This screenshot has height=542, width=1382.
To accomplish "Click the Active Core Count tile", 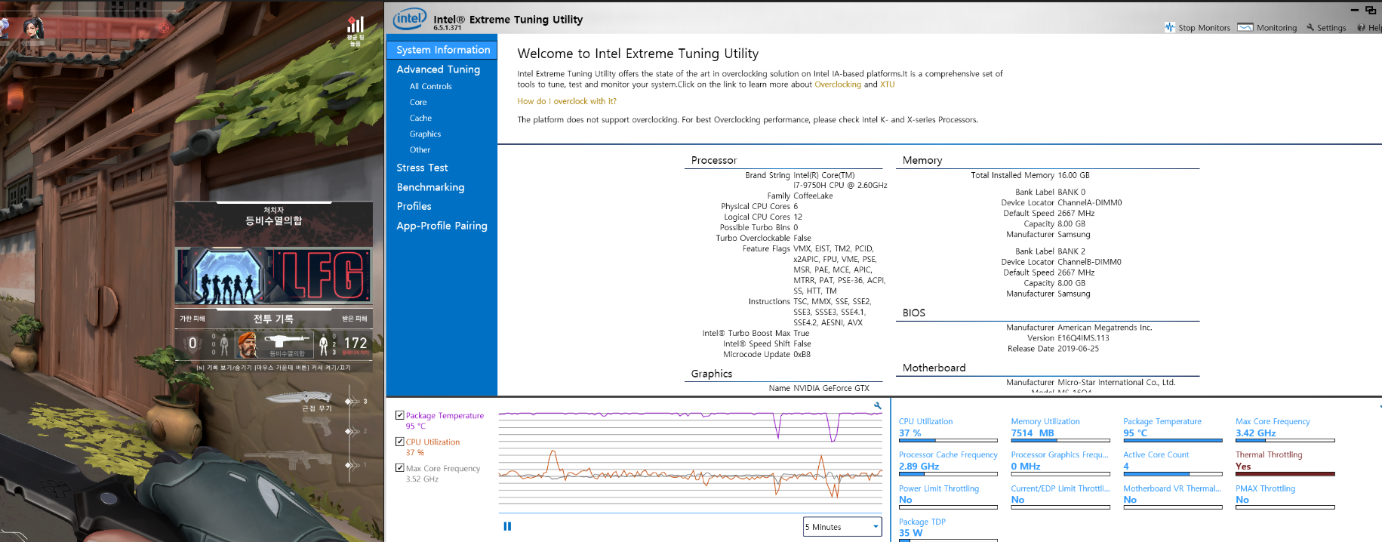I will [1173, 462].
